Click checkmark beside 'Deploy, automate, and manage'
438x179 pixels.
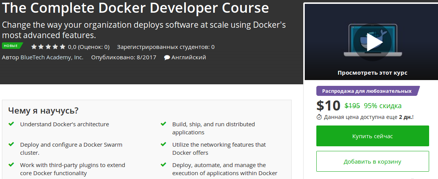(x=163, y=164)
